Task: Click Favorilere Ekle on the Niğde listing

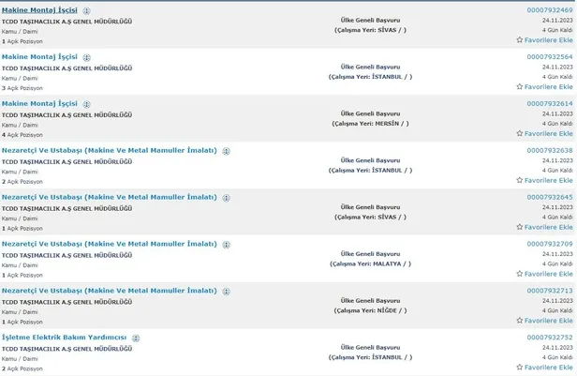Action: click(x=549, y=322)
